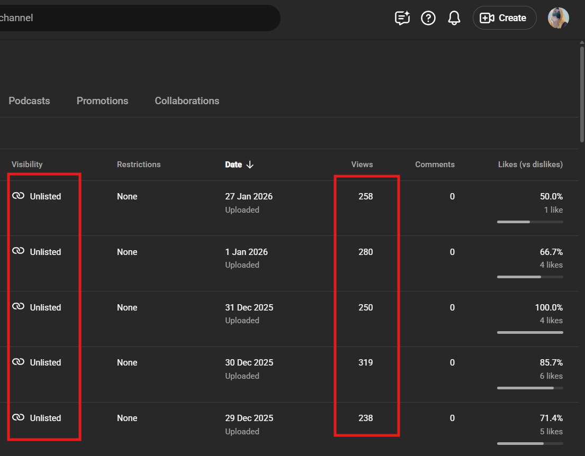
Task: Sort by the Date column header
Action: point(233,165)
